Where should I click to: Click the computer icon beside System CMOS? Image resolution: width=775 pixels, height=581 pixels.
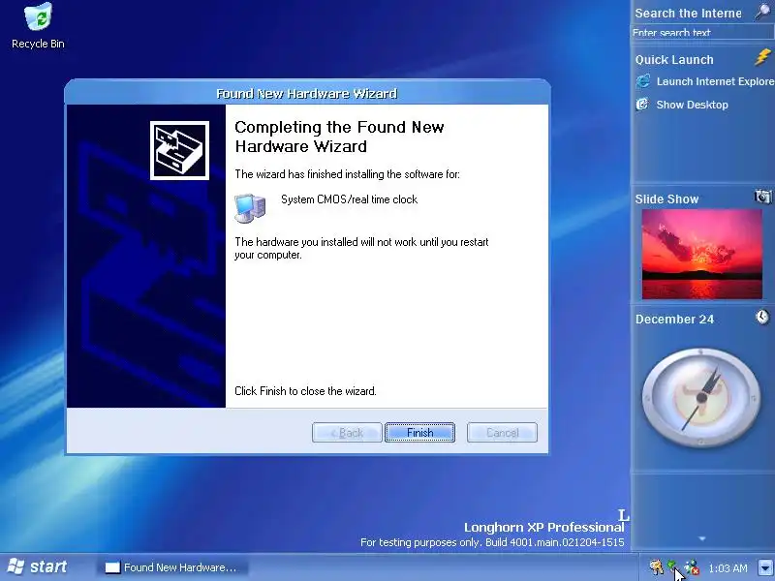[x=250, y=208]
